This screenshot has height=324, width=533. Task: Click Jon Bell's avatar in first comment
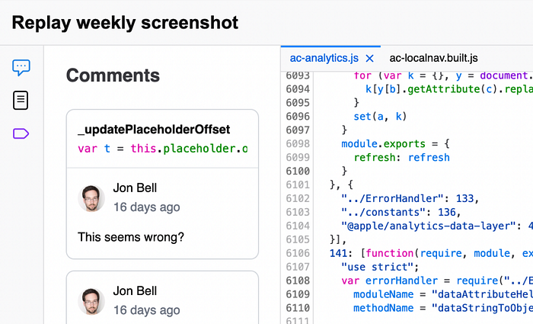[91, 197]
